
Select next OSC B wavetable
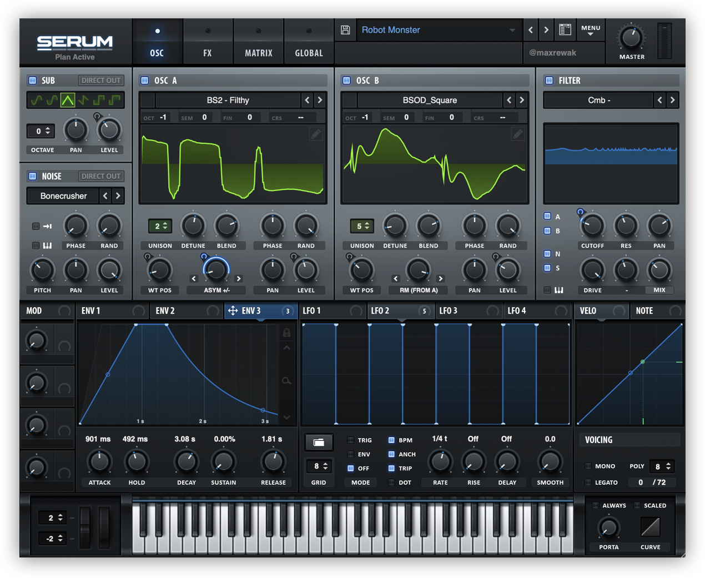pyautogui.click(x=522, y=100)
